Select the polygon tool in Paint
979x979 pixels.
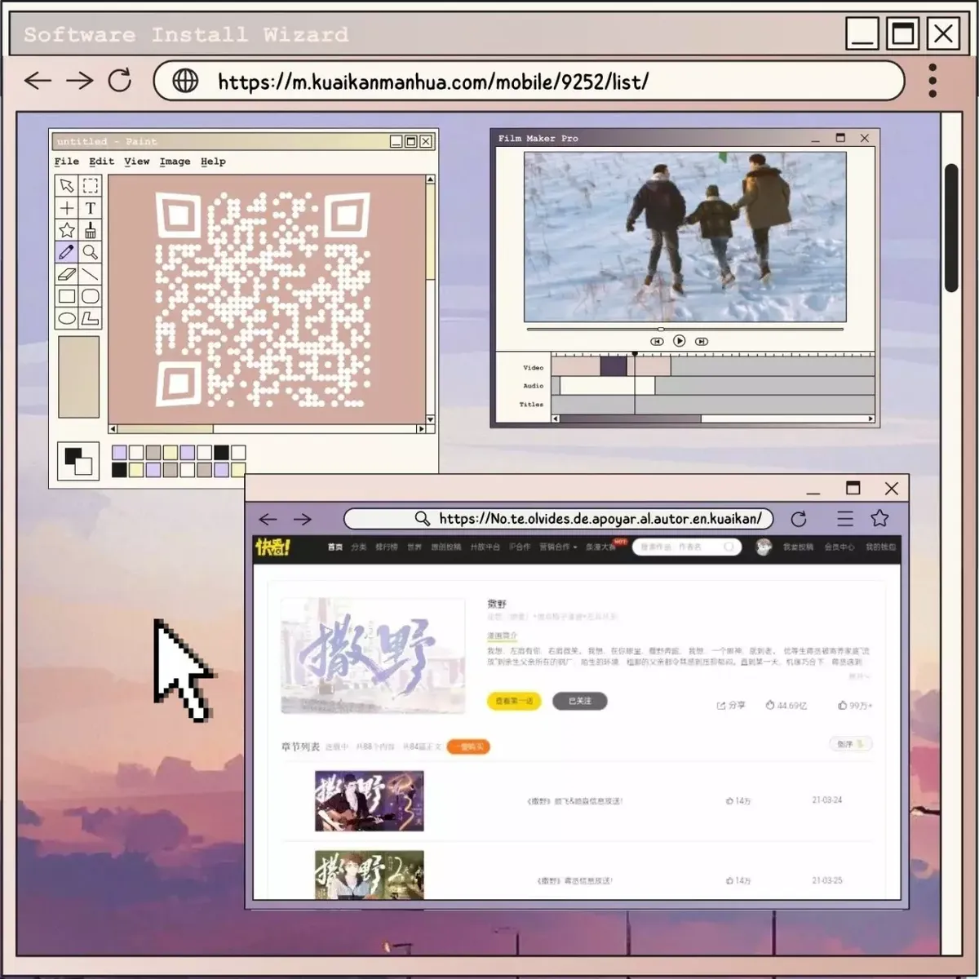(x=91, y=318)
